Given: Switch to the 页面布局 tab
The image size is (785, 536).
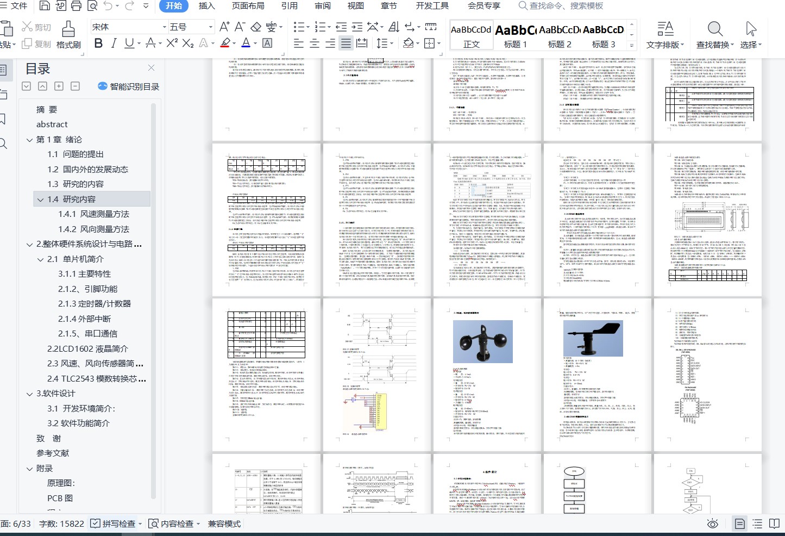Looking at the screenshot, I should [248, 6].
